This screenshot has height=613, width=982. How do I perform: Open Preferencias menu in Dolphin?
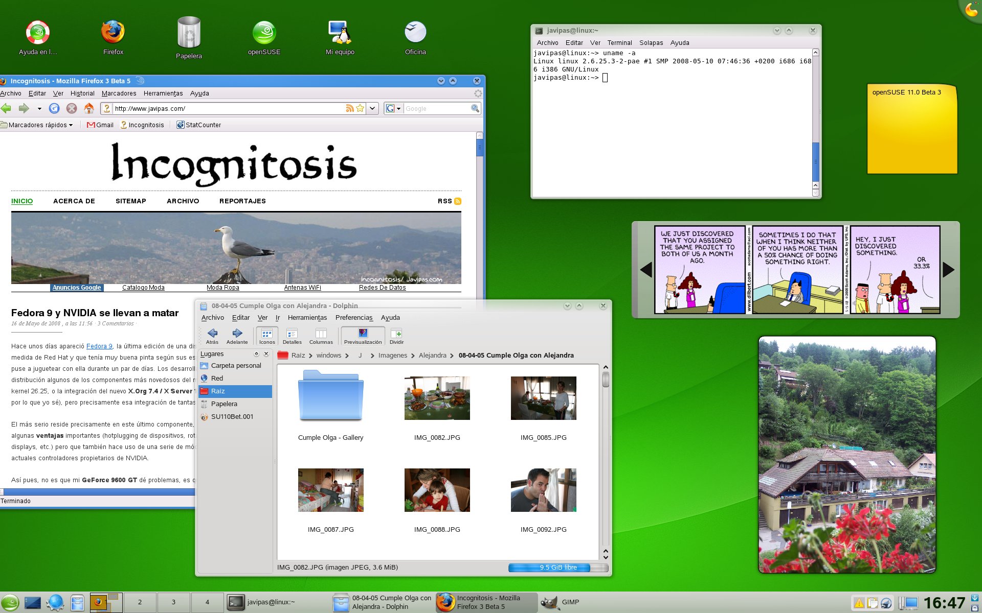coord(354,318)
